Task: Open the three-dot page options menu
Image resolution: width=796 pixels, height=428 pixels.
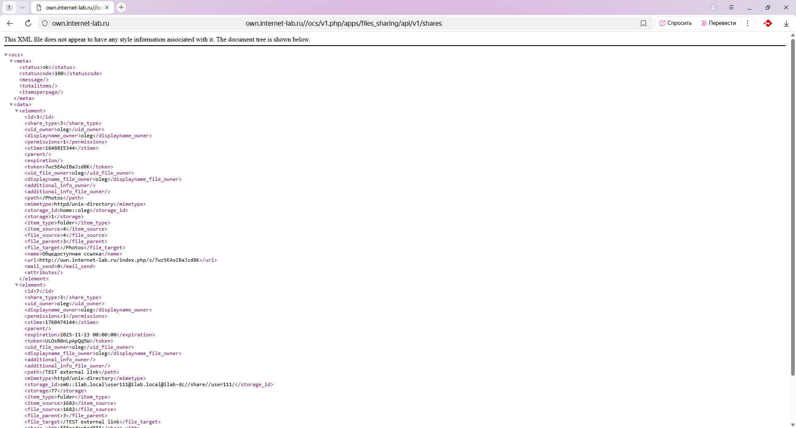Action: [747, 23]
